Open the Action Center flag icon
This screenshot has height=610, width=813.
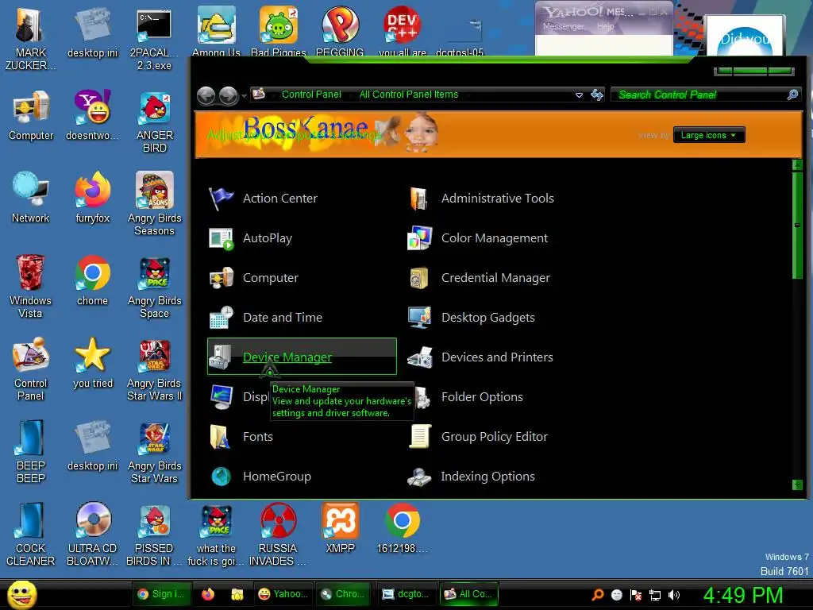tap(222, 199)
